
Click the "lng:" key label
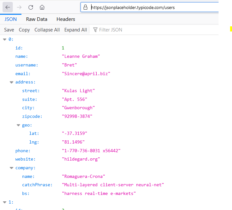34,142
